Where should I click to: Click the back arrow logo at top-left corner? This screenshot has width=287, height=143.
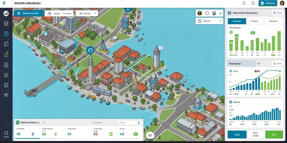[4, 3]
